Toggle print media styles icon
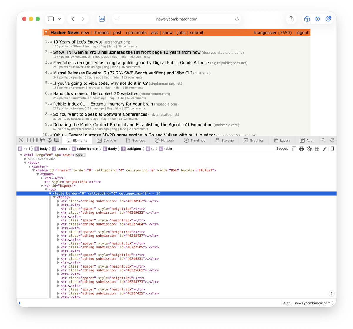Screen dimensions: 353x329 (302, 149)
